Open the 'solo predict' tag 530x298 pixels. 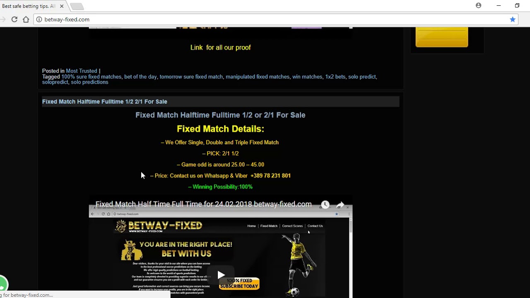click(x=362, y=77)
